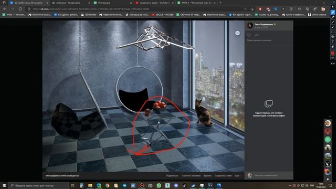The image size is (336, 189).
Task: Click Отметить человека below the photo
Action: [x=191, y=176]
